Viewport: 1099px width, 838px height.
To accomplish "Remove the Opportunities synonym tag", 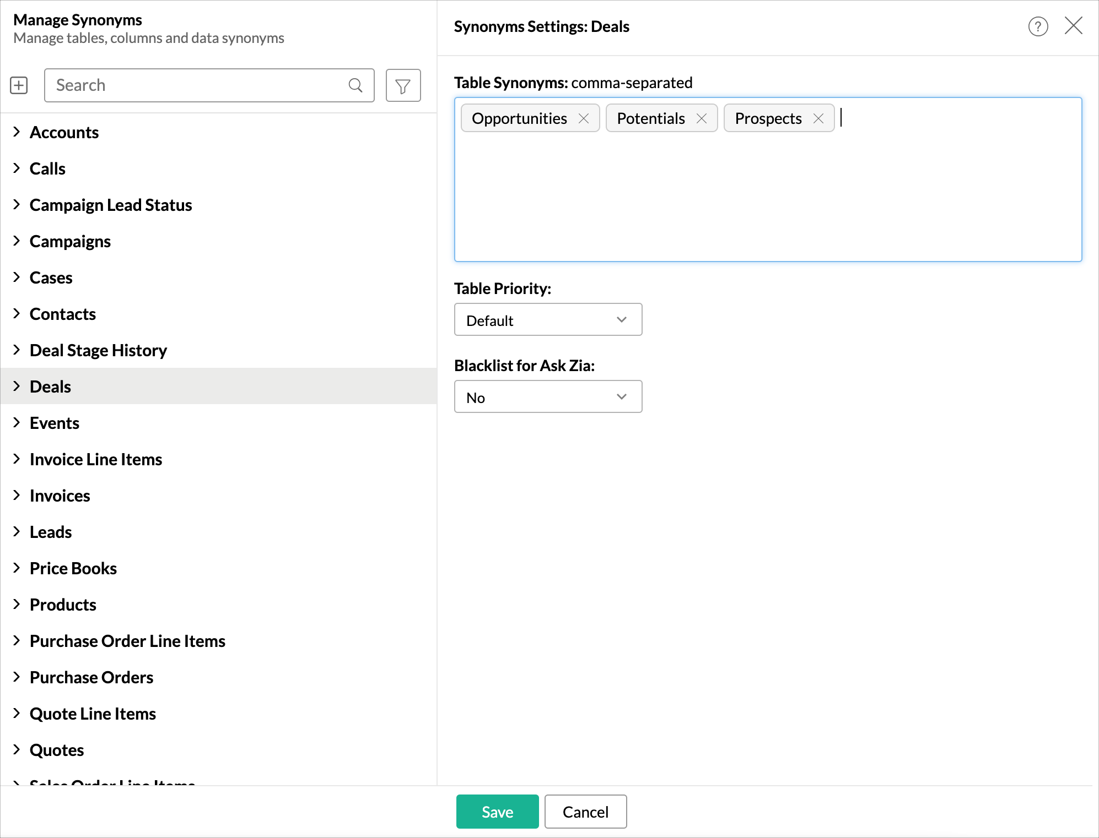I will pos(584,117).
